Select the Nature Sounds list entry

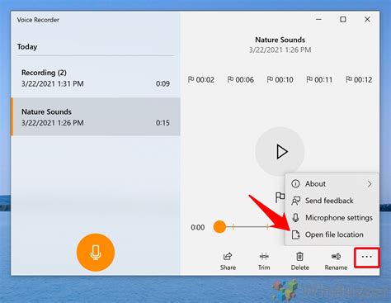tap(96, 116)
